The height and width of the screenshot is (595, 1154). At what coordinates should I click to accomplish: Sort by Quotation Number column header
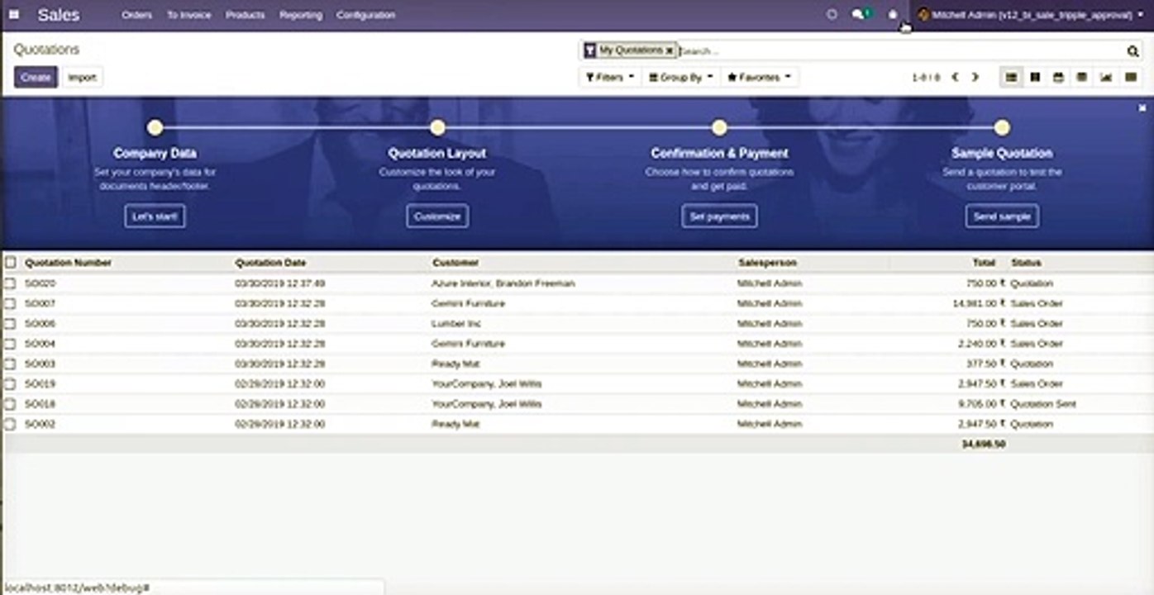tap(68, 263)
